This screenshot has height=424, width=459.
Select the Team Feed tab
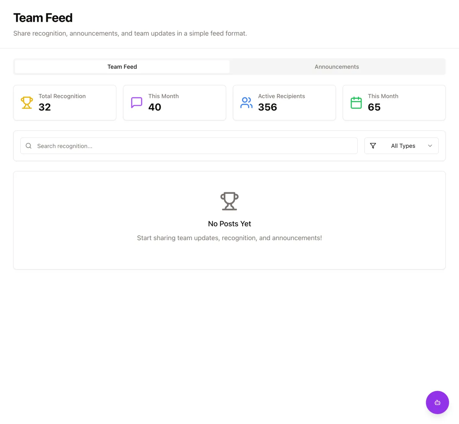122,67
